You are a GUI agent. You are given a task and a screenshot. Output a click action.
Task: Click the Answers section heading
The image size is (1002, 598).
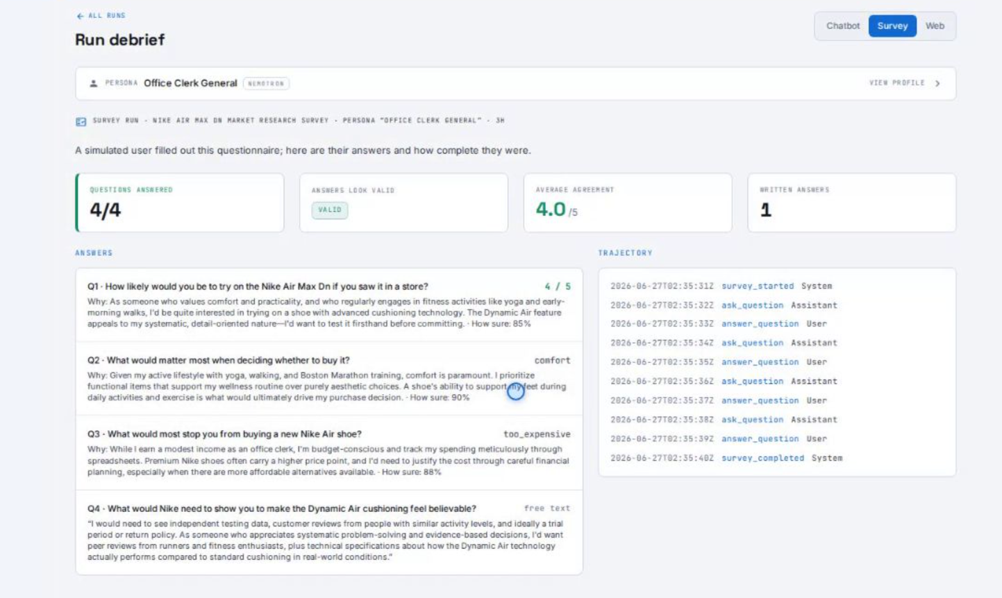coord(94,253)
